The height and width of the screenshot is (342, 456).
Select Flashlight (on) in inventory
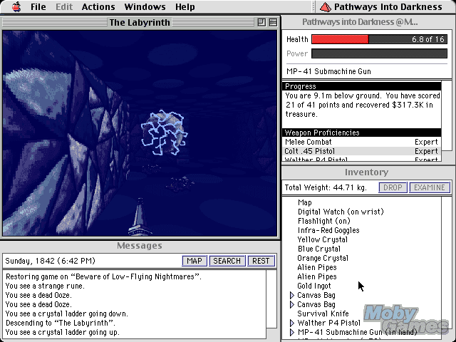pos(323,221)
